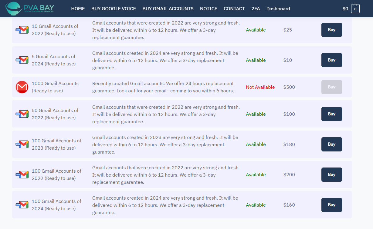Open the 2FA menu link
The height and width of the screenshot is (229, 373).
coord(256,9)
